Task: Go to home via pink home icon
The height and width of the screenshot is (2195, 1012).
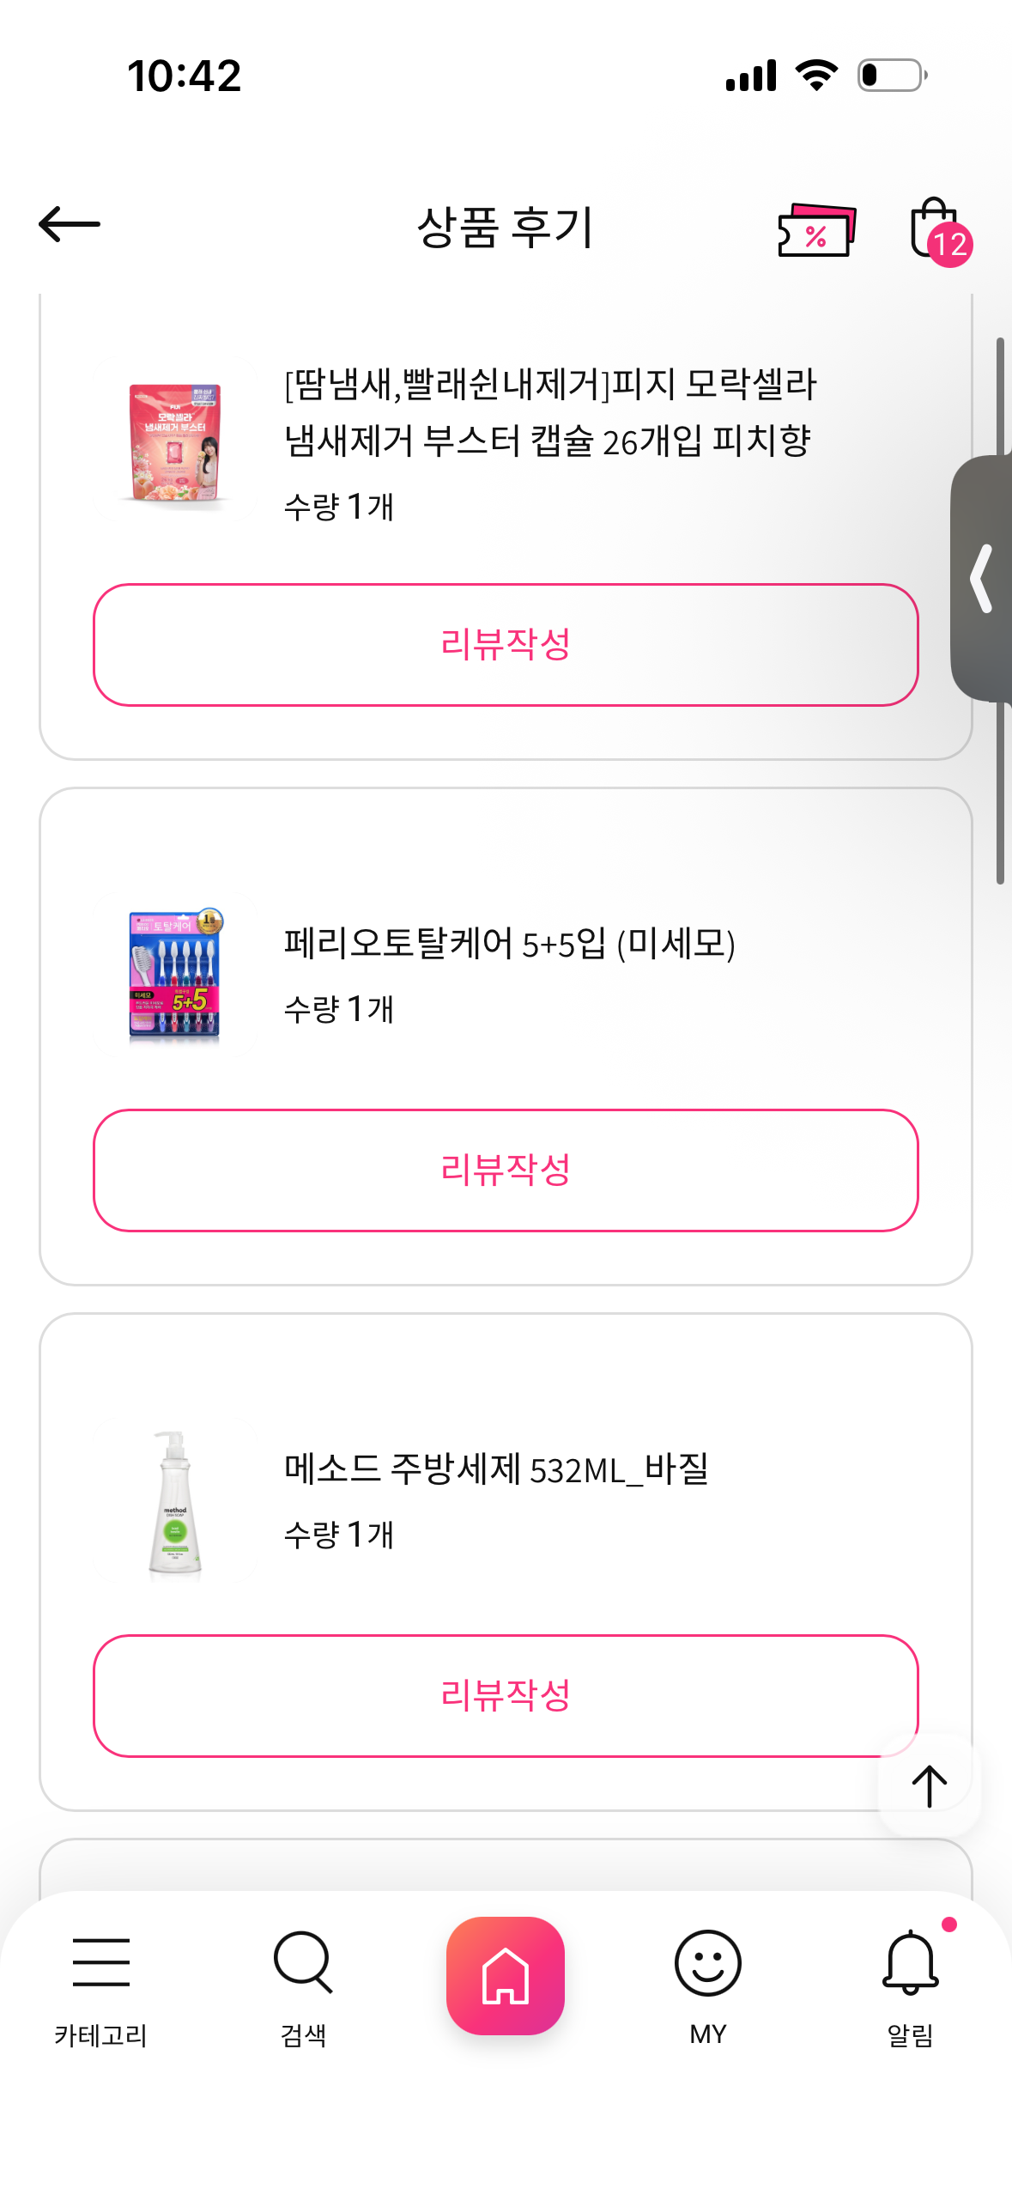Action: pyautogui.click(x=506, y=1975)
